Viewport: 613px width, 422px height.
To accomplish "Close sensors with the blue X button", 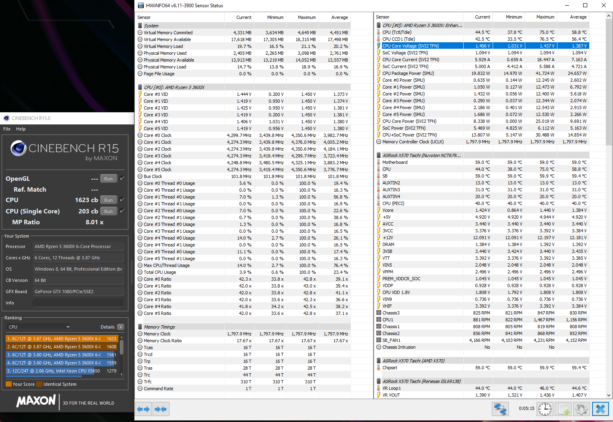I will 600,409.
